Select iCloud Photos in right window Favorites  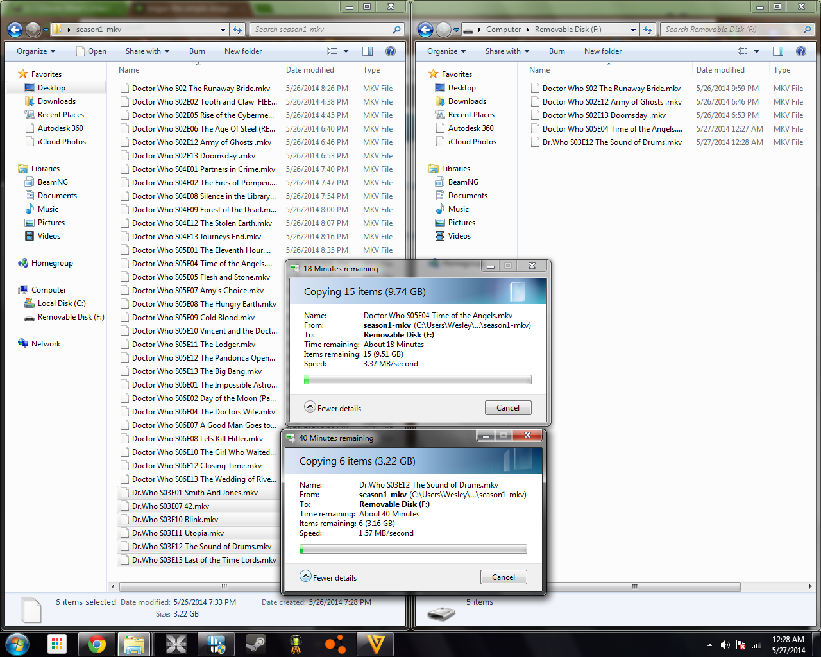(x=472, y=142)
